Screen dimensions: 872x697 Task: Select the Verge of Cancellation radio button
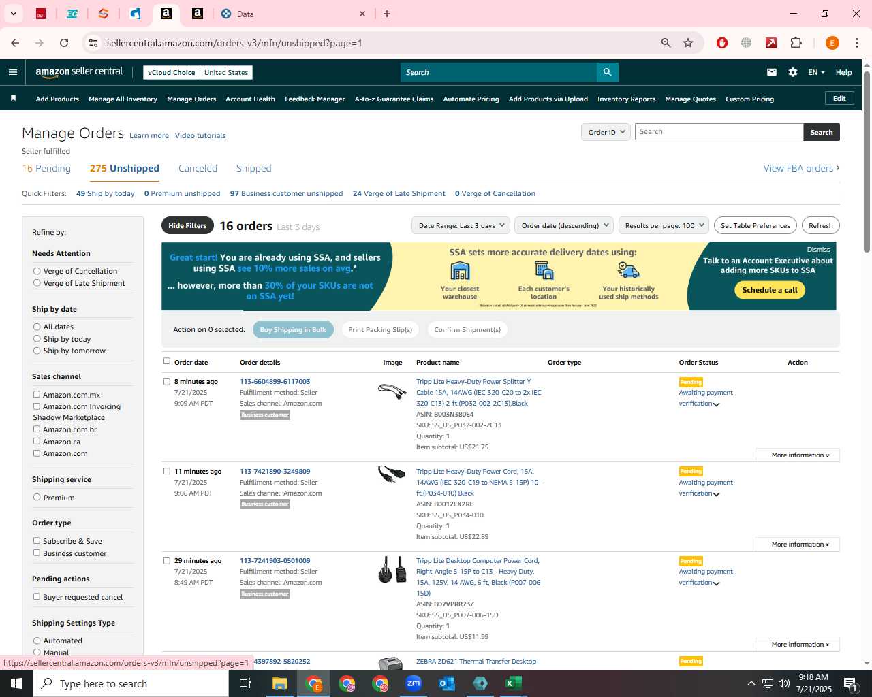(x=37, y=271)
